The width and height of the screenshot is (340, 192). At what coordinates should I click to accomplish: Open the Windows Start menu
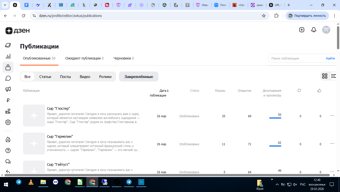pyautogui.click(x=6, y=184)
